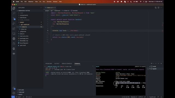175x98 pixels.
Task: Select the node terminal in terminal list
Action: coord(154,66)
